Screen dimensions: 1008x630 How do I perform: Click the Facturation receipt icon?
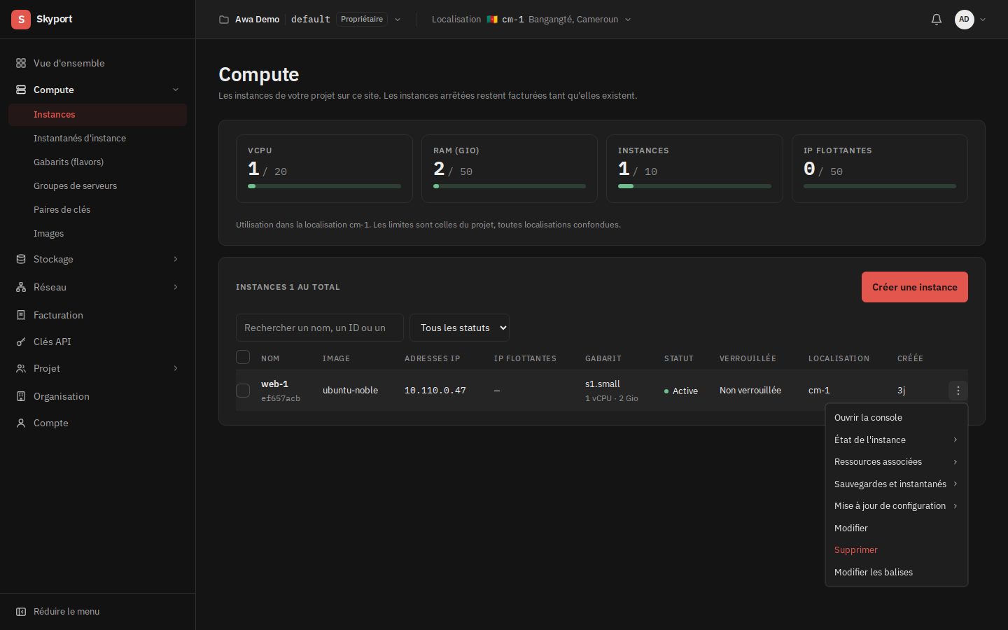pos(21,315)
